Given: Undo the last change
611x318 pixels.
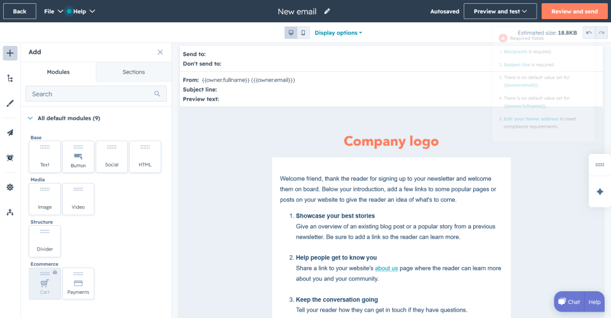Looking at the screenshot, I should click(589, 33).
